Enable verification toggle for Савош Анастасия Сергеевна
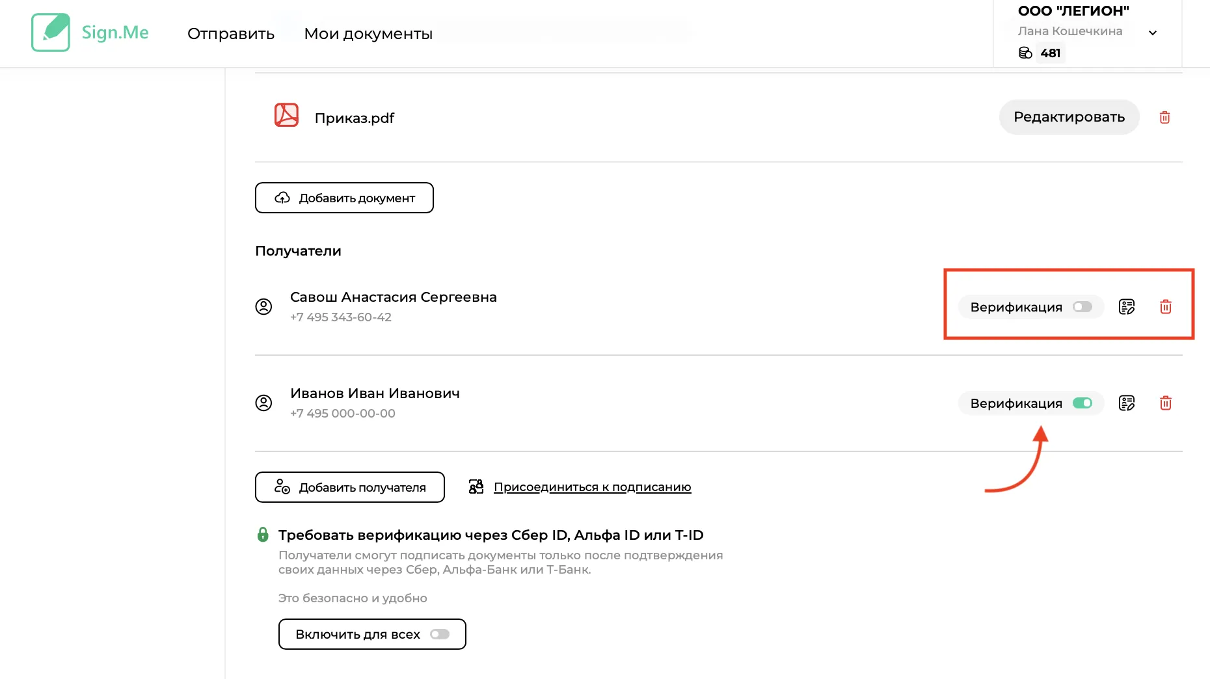Image resolution: width=1210 pixels, height=679 pixels. (x=1082, y=307)
